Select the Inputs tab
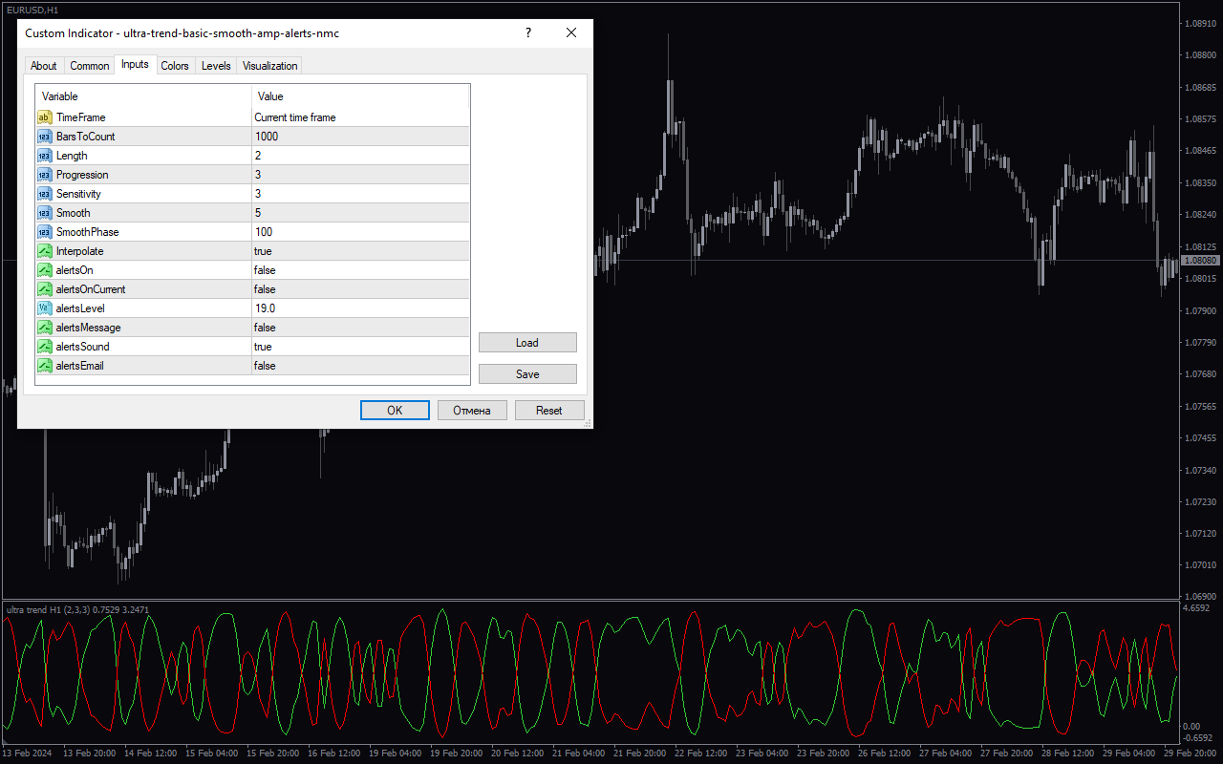This screenshot has width=1223, height=764. coord(135,64)
